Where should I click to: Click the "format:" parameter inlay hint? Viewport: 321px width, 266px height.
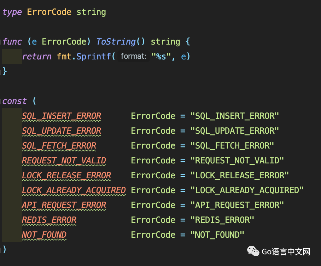[x=133, y=57]
